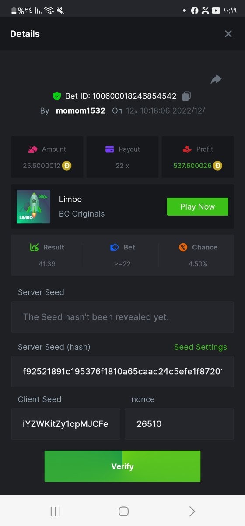Tap the Client Seed field
245x526 pixels.
coord(66,424)
